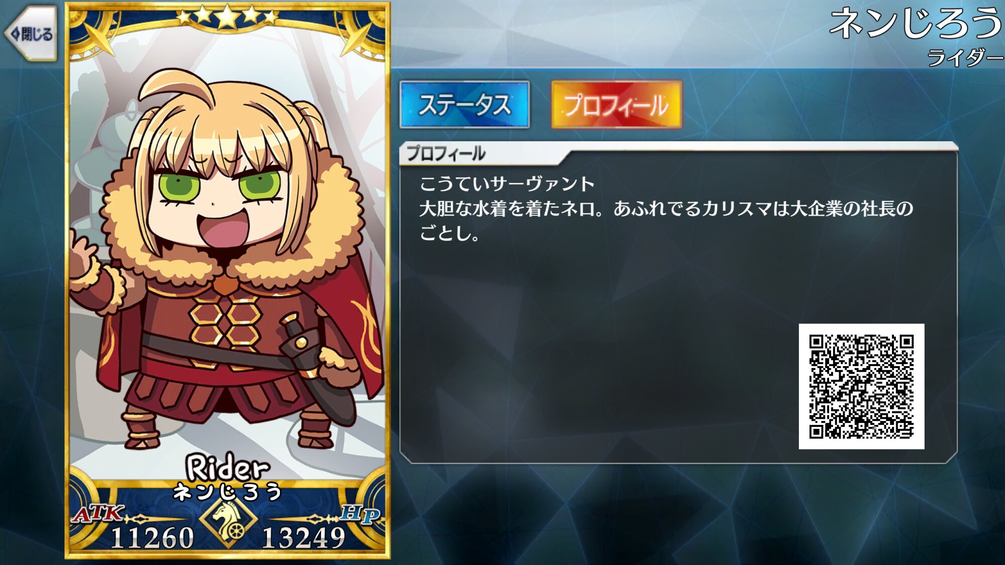Tap the Rider text on the card

pos(228,468)
